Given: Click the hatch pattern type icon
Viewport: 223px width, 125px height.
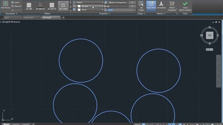Looking at the screenshot, I should [74, 2].
